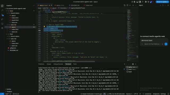Open the notifications bell
Viewport: 170px width, 95px height.
pos(168,94)
